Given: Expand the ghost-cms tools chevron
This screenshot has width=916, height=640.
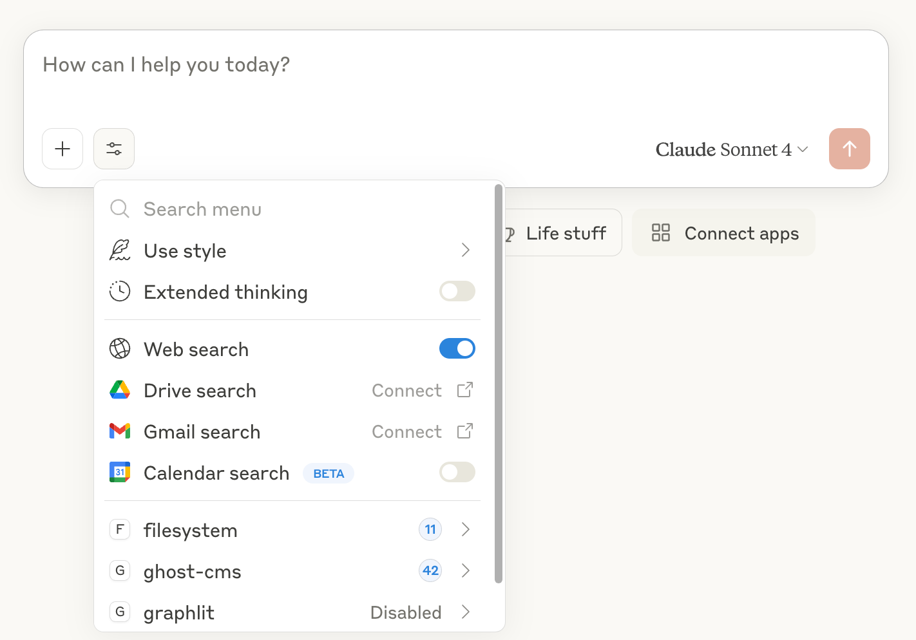Looking at the screenshot, I should [x=466, y=570].
